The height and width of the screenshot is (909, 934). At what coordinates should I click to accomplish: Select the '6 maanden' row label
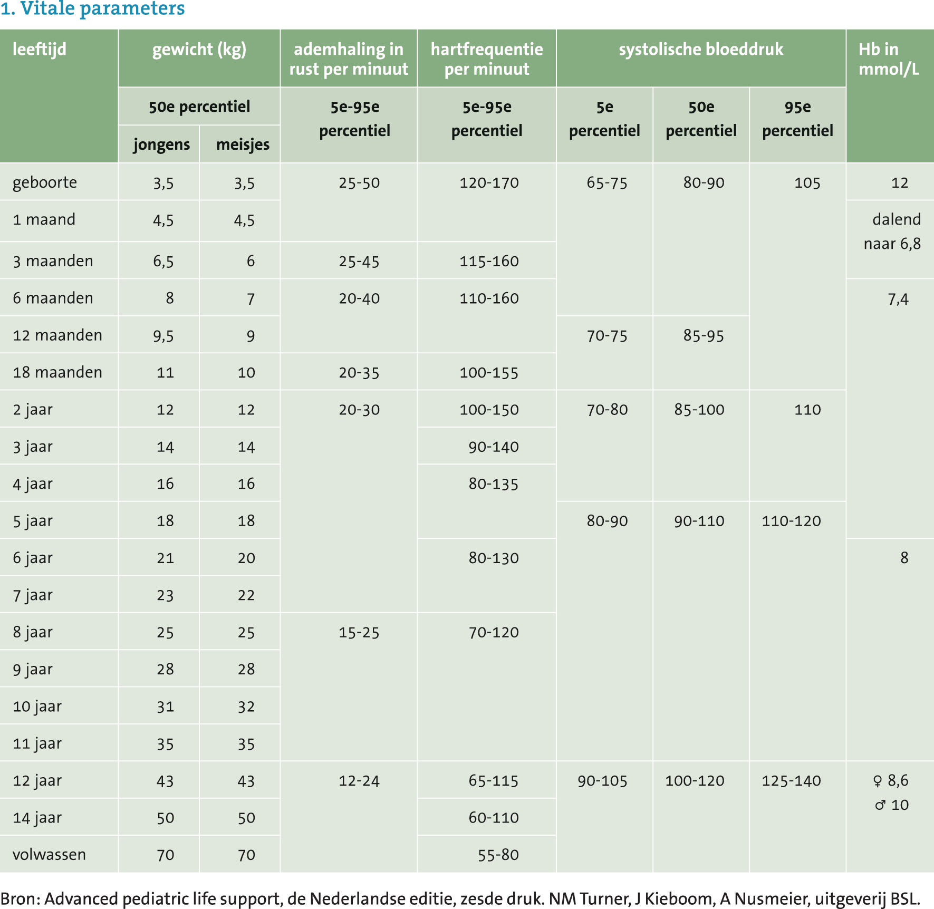click(53, 298)
